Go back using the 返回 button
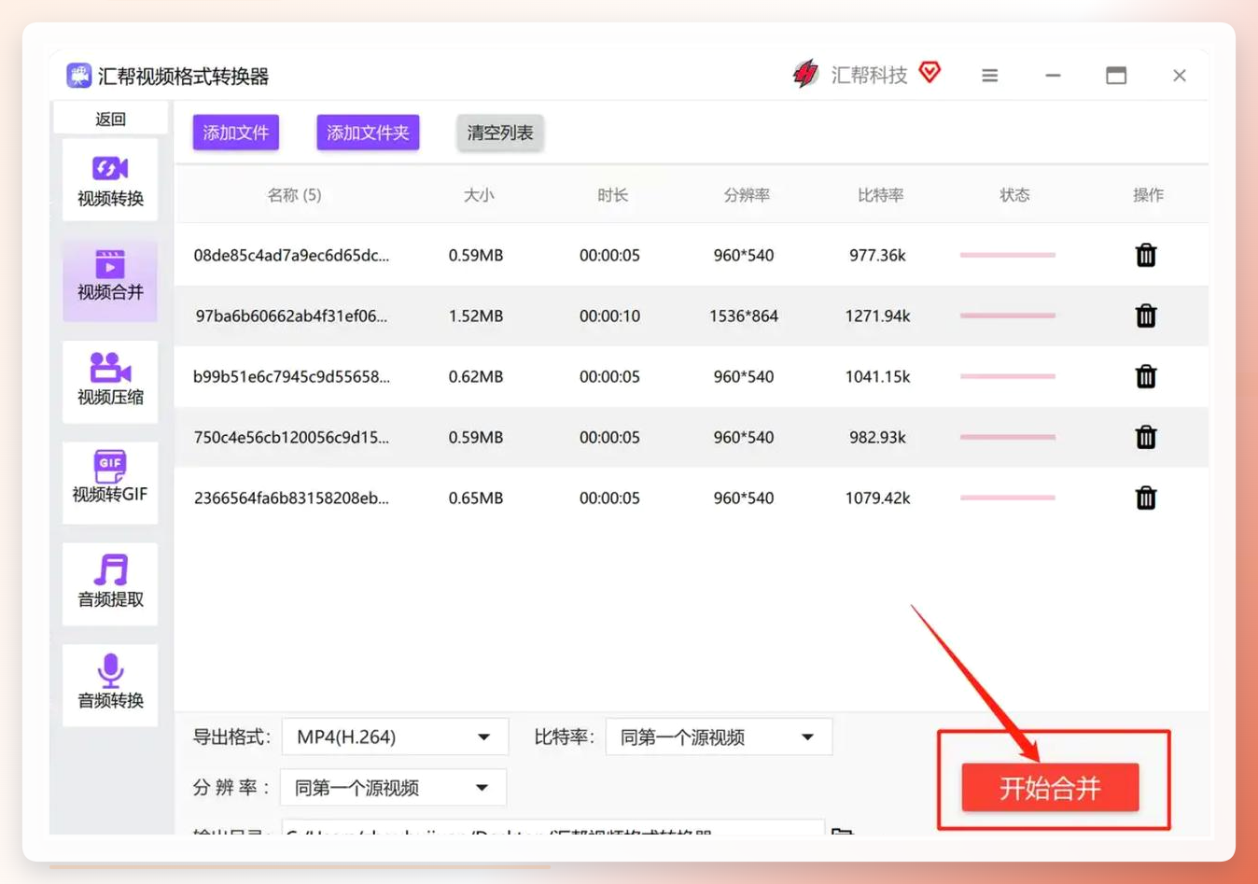This screenshot has height=884, width=1258. [110, 119]
